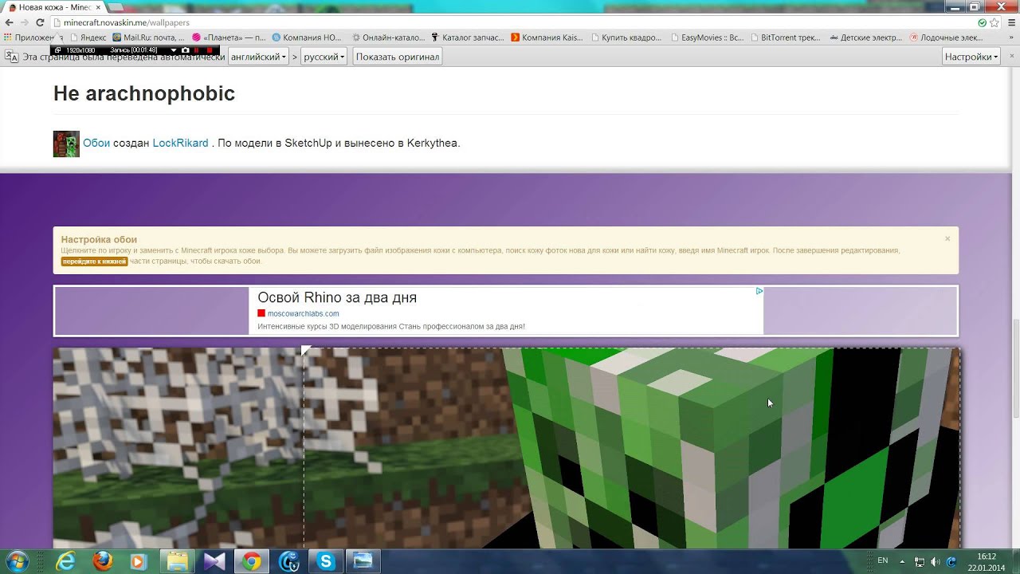The image size is (1020, 574).
Task: Open recorder dropdown arrow
Action: [173, 50]
